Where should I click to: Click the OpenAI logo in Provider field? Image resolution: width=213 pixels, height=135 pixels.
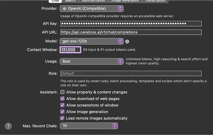64,8
